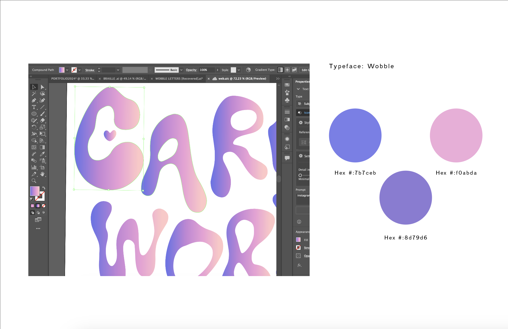
Task: Click the Stroke label link
Action: 90,70
